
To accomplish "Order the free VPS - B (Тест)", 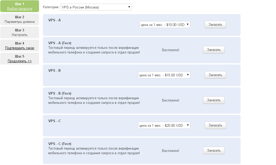I will pos(214,100).
